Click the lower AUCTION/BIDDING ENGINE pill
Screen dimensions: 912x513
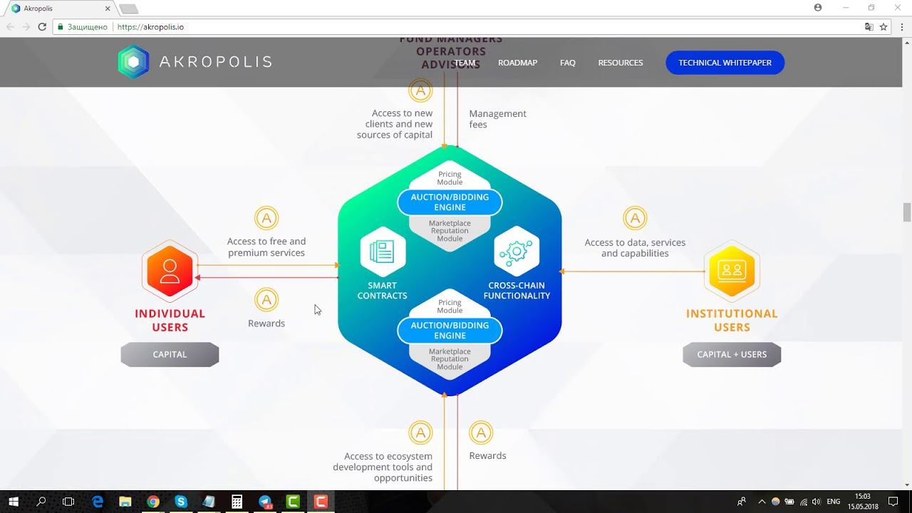point(450,331)
